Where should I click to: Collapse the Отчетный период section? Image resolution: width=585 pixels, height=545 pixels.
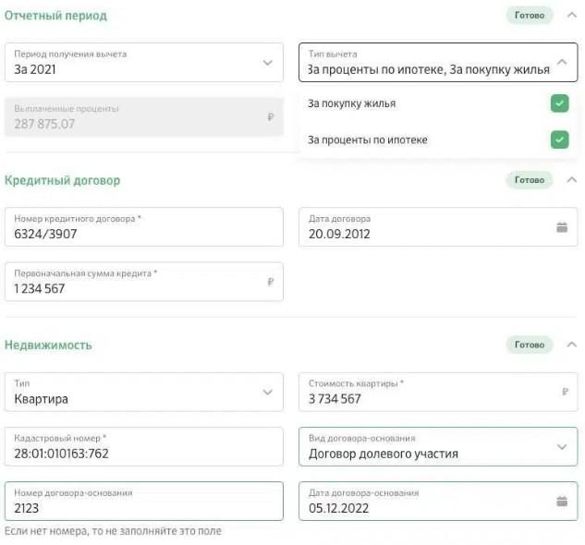[571, 16]
